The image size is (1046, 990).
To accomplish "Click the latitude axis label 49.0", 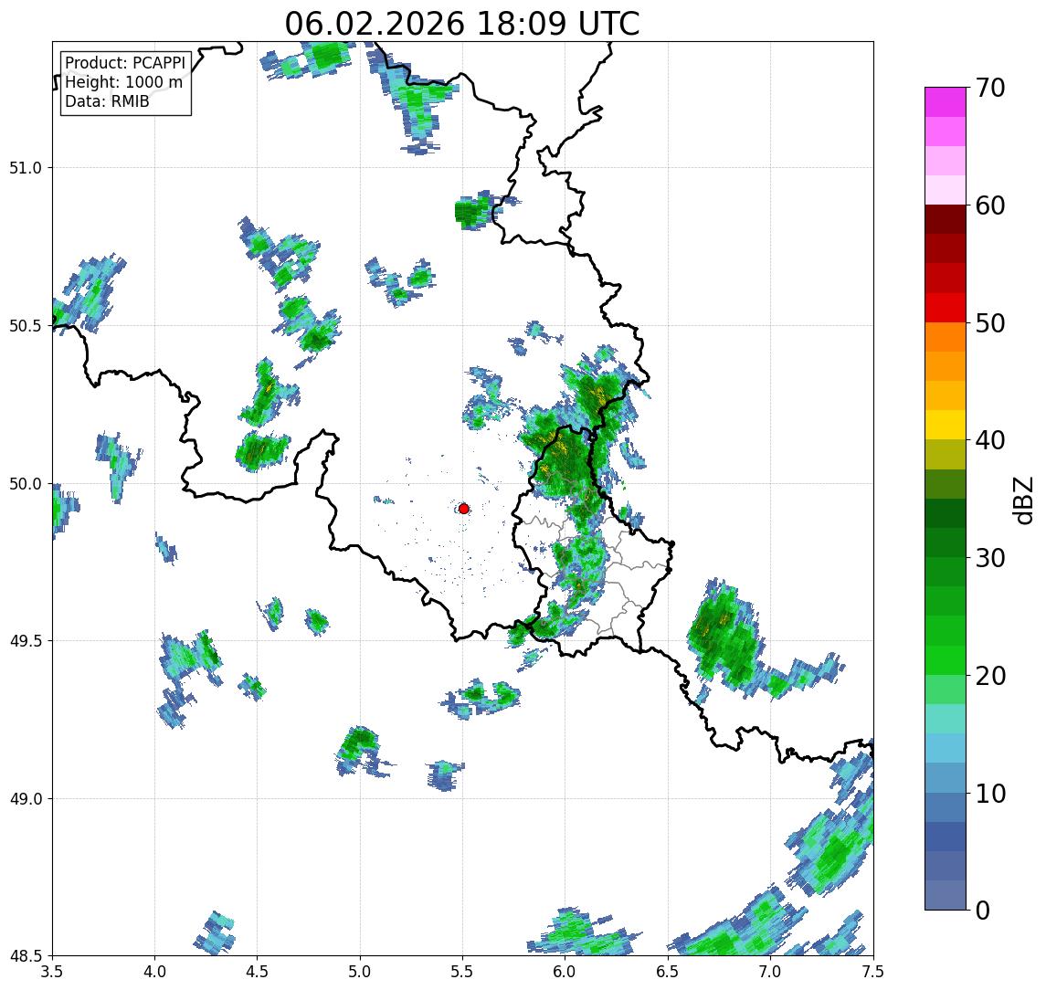I will point(26,798).
